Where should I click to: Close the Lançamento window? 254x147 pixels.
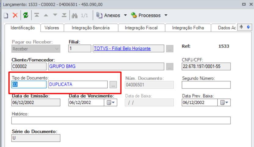click(251, 4)
